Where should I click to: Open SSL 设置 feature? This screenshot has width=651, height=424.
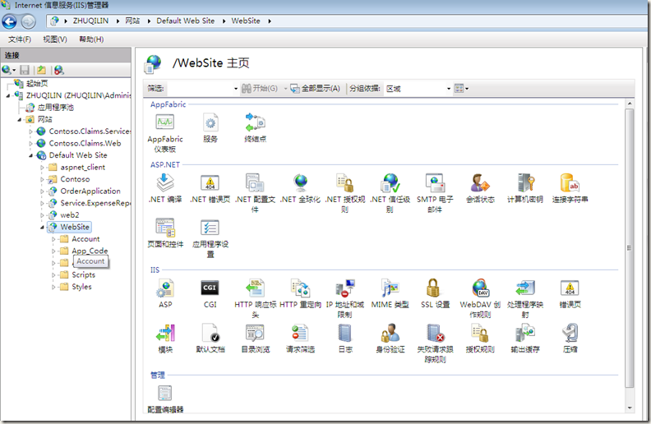(x=435, y=293)
